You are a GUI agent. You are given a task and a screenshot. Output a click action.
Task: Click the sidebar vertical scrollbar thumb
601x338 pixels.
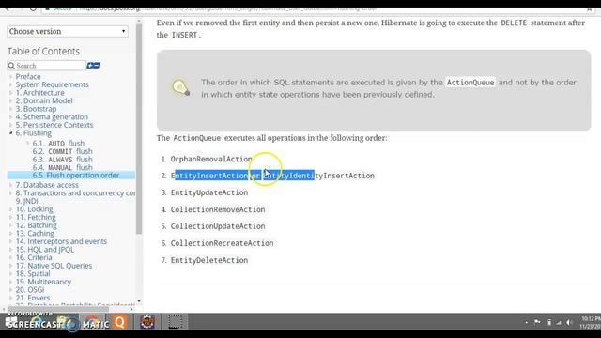point(139,129)
